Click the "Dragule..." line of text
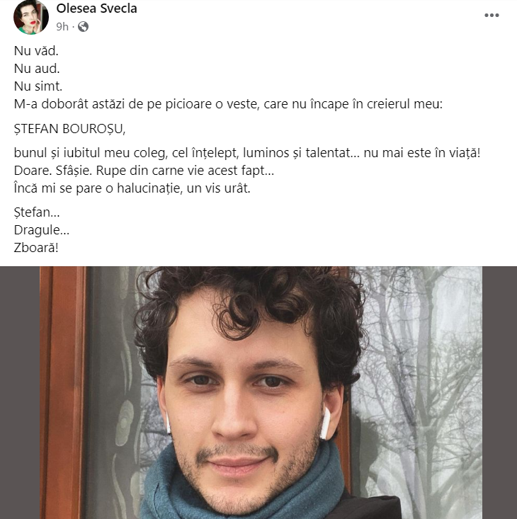 coord(42,230)
